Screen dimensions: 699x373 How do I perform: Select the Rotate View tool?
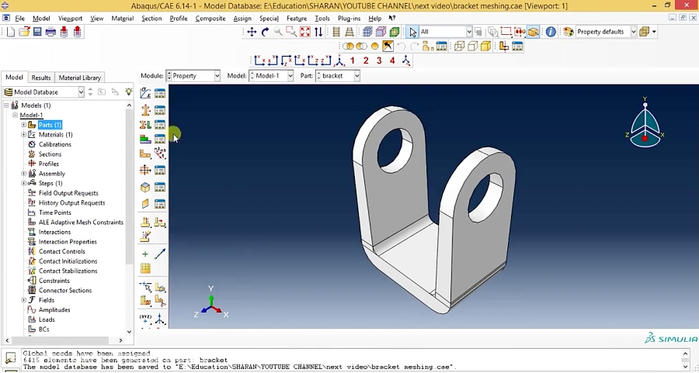click(266, 32)
